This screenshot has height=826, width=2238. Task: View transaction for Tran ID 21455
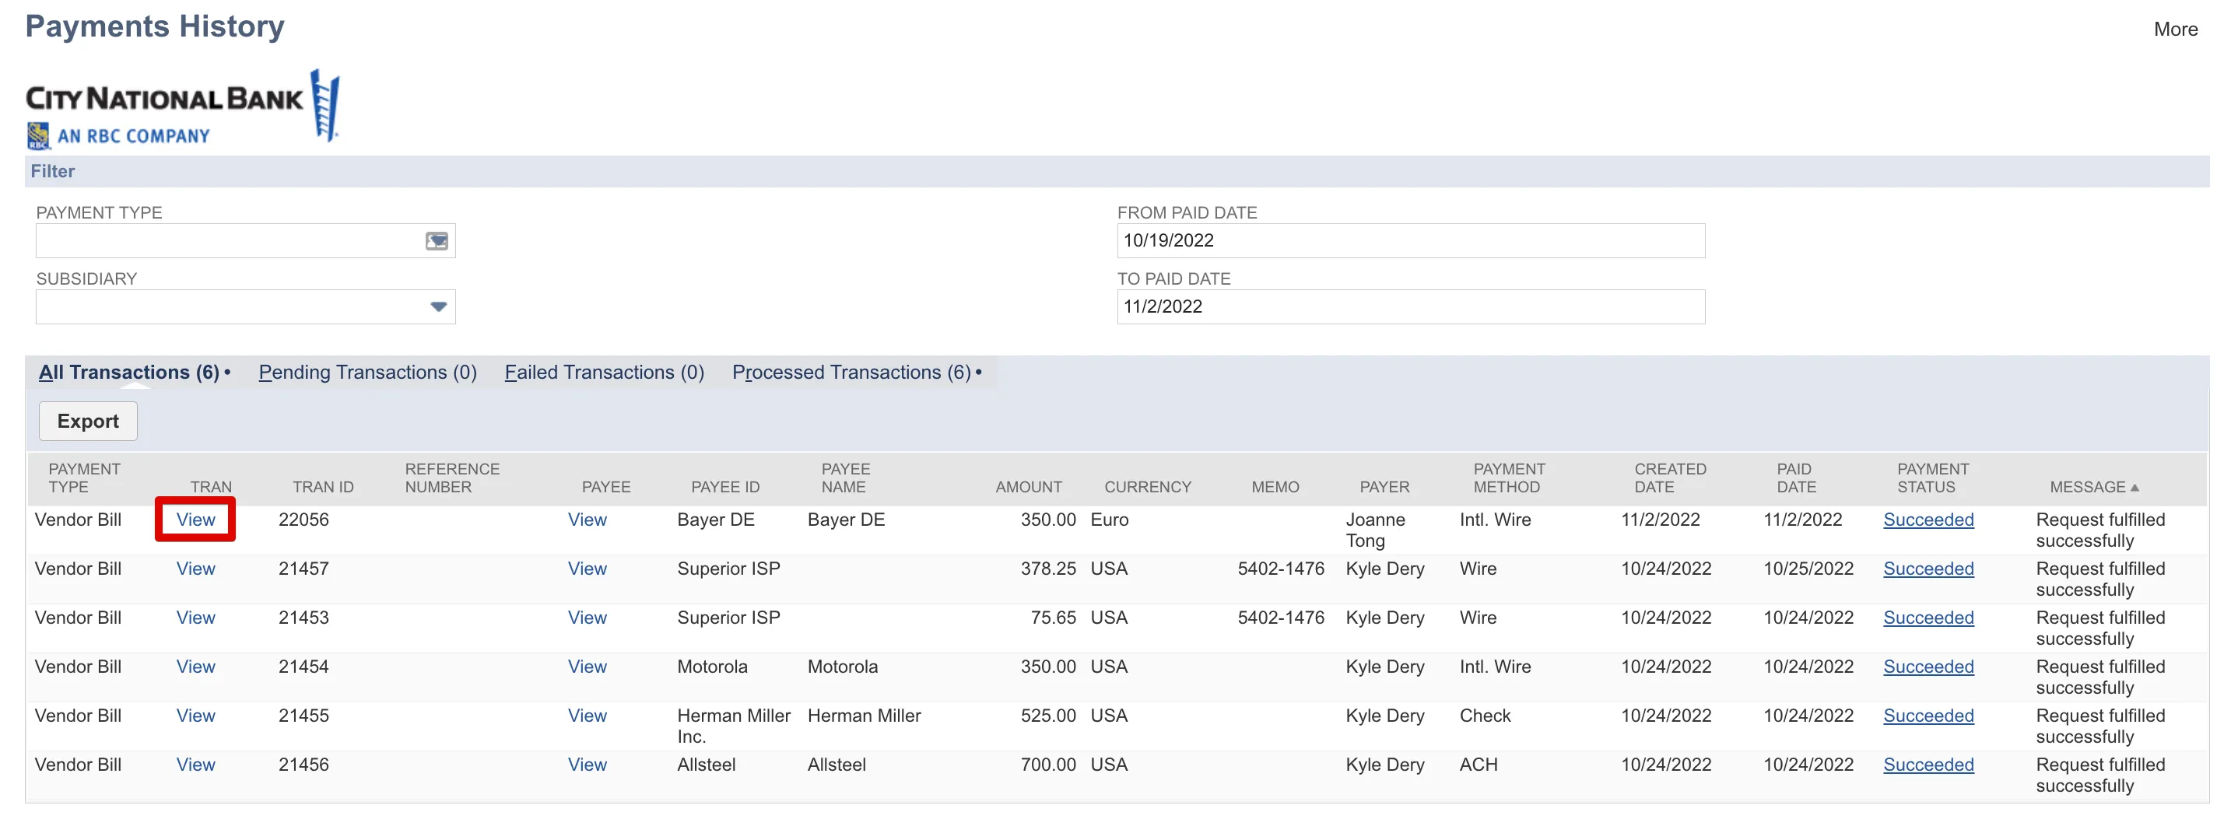(195, 716)
